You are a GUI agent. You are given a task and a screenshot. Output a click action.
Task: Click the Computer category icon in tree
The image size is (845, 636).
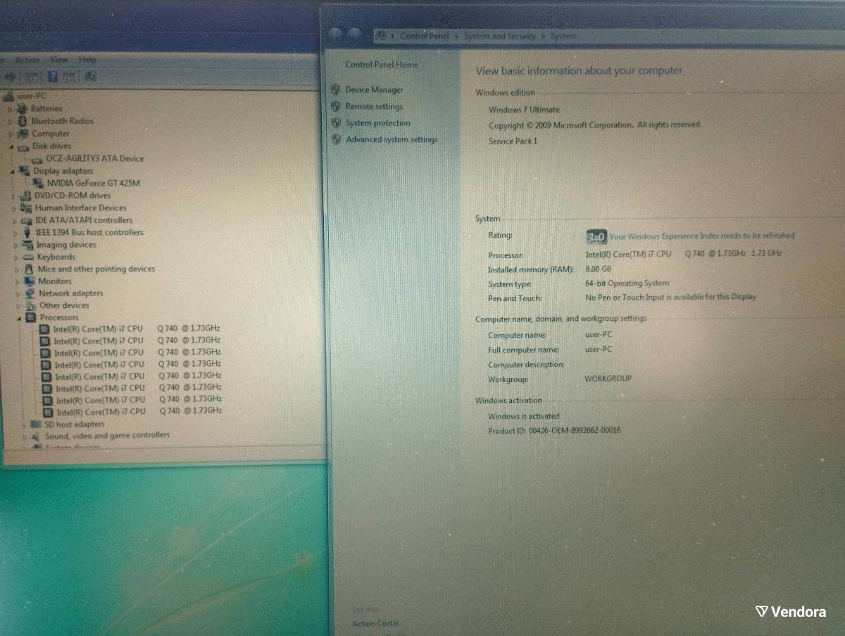click(24, 134)
